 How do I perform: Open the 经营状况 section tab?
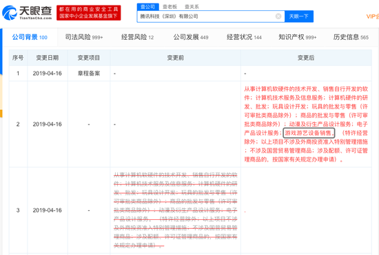[244, 37]
